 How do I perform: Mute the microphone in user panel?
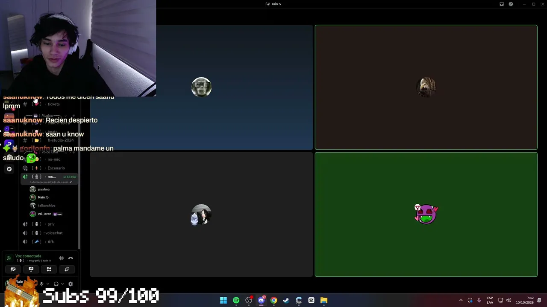click(41, 284)
